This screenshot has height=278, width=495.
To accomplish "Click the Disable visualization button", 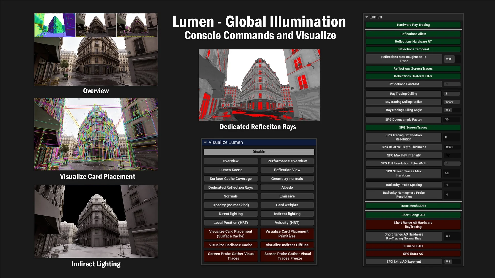I will [x=259, y=152].
